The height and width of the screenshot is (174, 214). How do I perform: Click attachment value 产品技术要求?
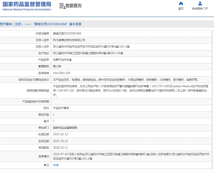pyautogui.click(x=61, y=108)
